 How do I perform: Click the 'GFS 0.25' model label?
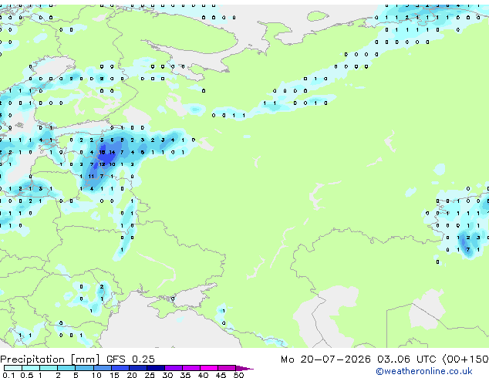(130, 359)
